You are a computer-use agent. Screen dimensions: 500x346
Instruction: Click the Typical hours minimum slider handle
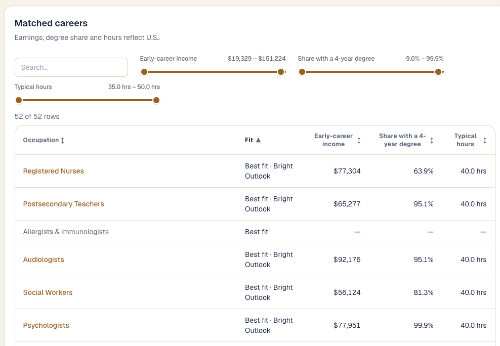[x=19, y=100]
